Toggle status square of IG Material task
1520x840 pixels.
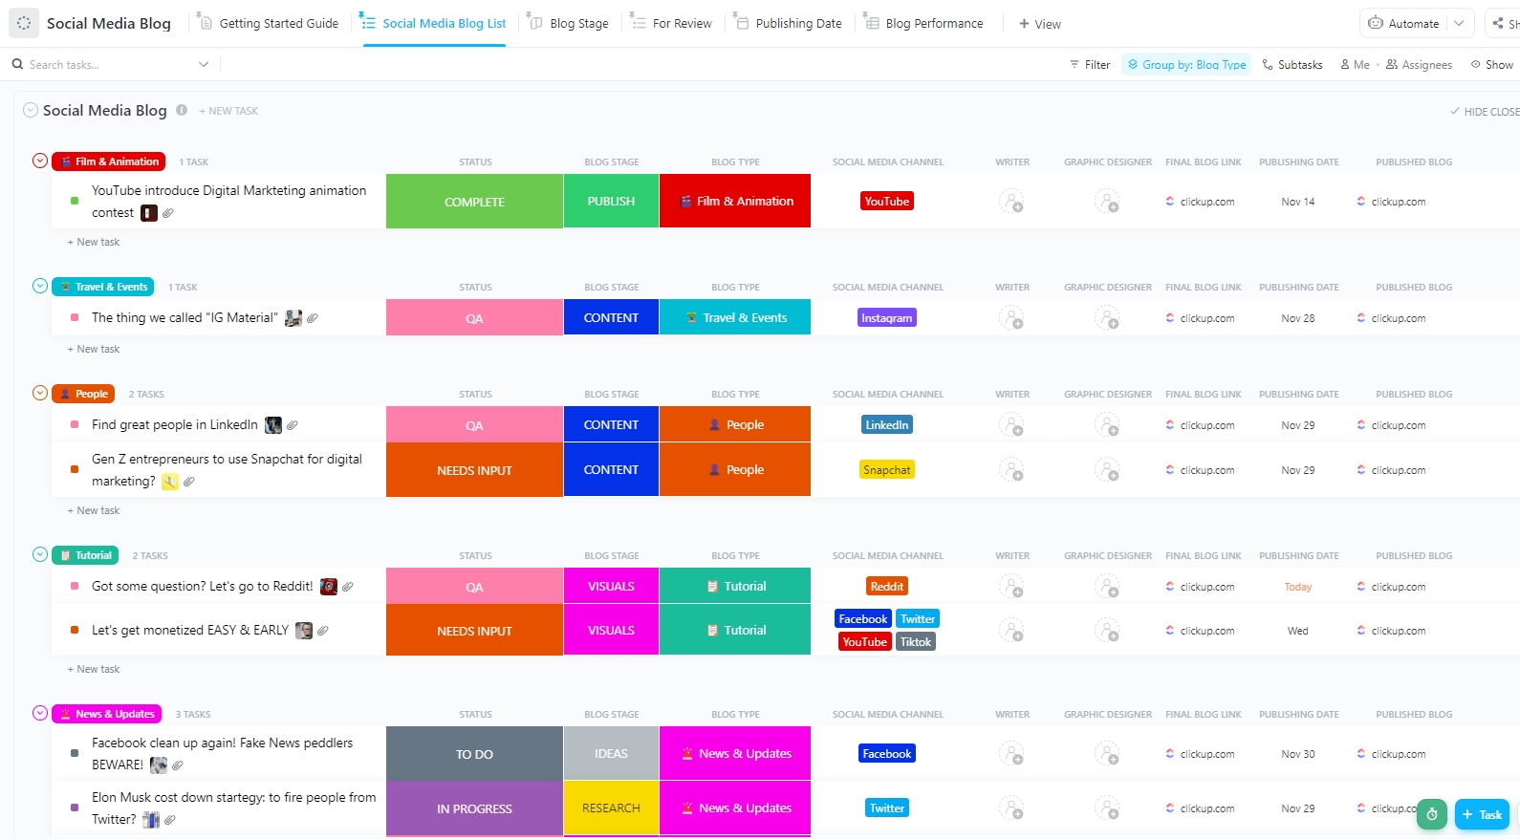75,317
